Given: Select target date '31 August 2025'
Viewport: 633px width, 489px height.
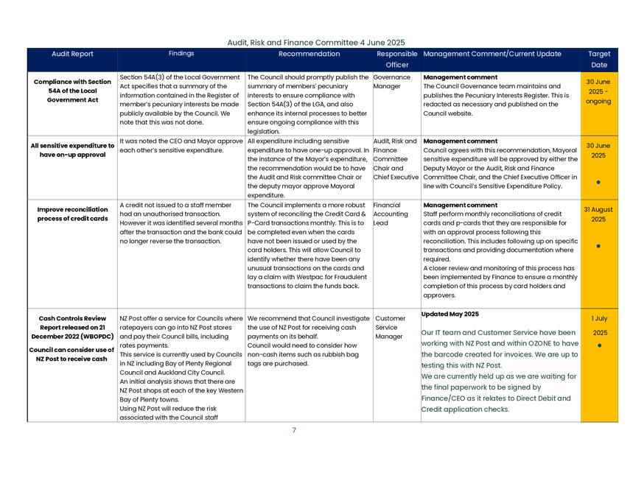Looking at the screenshot, I should pos(598,214).
